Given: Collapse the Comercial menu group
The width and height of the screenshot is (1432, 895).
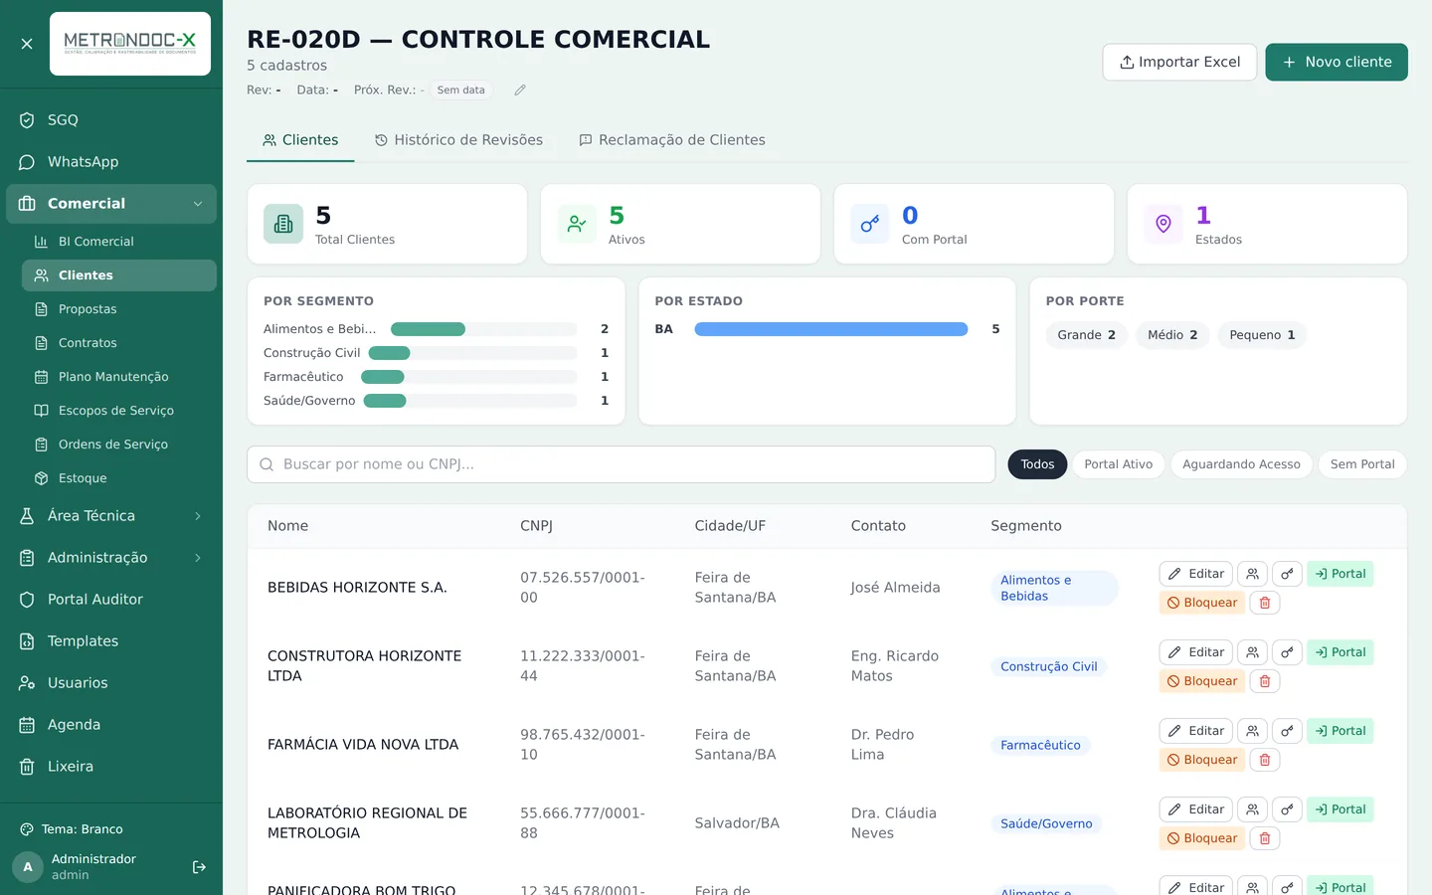Looking at the screenshot, I should point(111,204).
